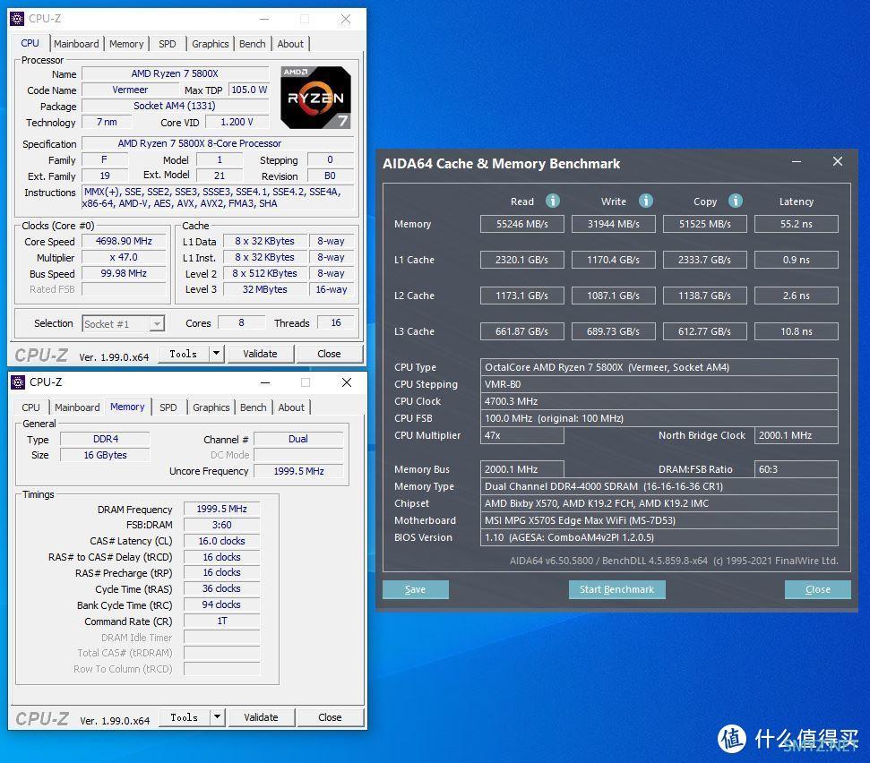Click the Max TDP 105.0 W value
870x763 pixels.
pos(249,90)
